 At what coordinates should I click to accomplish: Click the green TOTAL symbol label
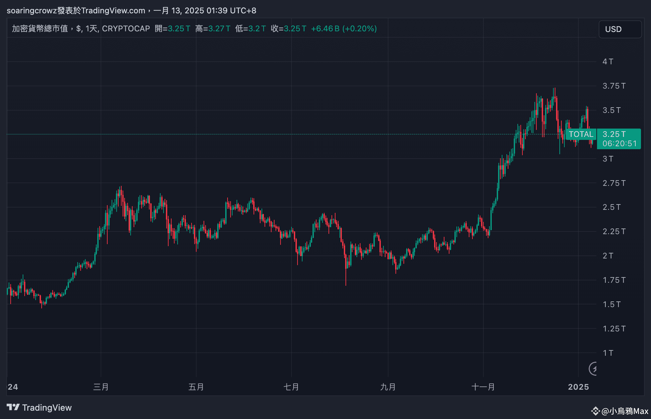[x=581, y=134]
